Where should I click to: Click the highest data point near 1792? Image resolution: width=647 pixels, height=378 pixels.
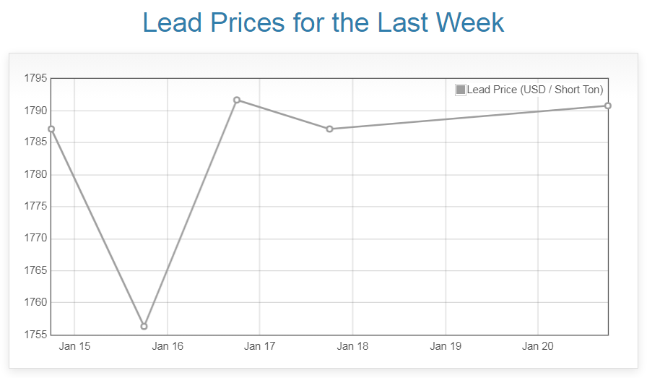[x=237, y=100]
